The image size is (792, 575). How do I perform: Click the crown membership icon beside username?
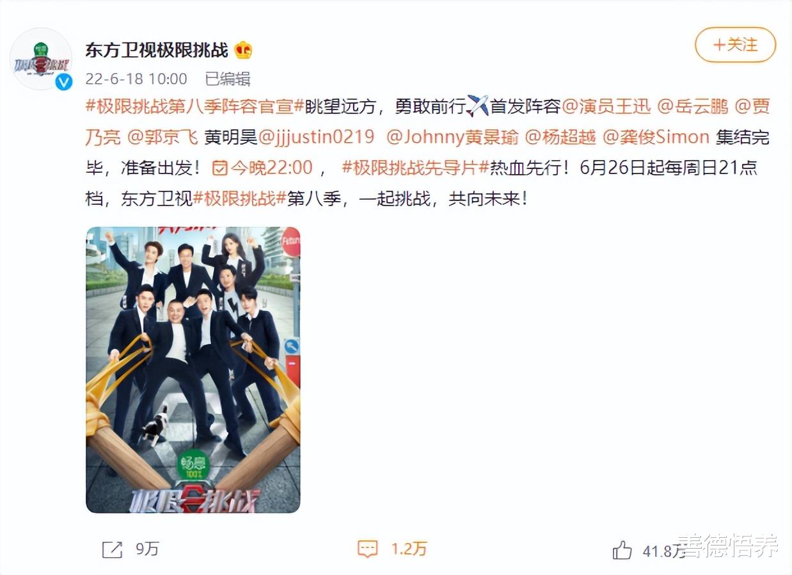[x=243, y=49]
